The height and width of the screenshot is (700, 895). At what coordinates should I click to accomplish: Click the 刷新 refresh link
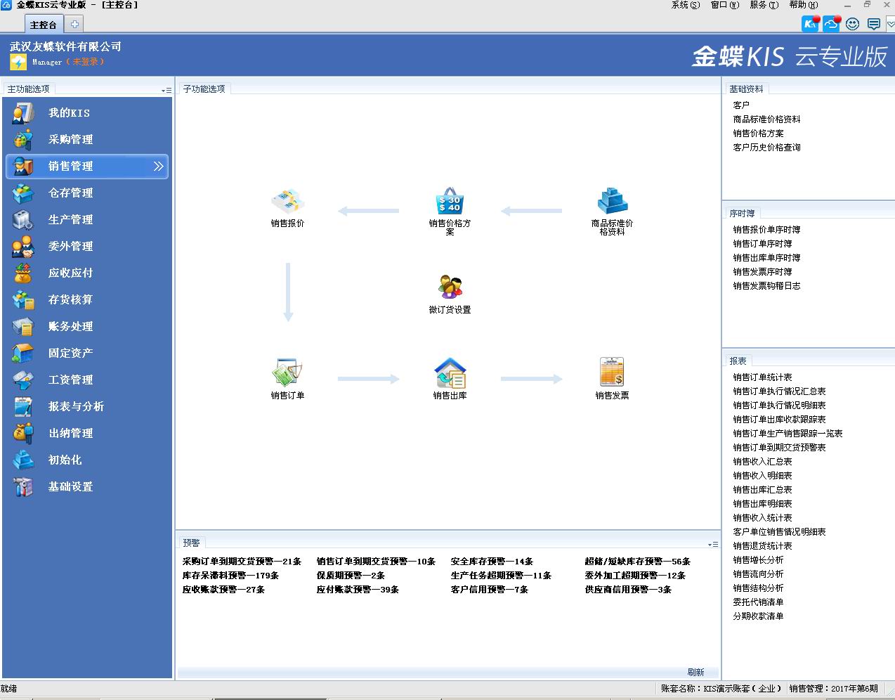(695, 673)
